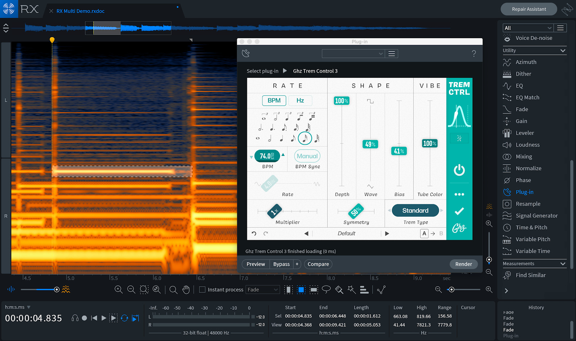The height and width of the screenshot is (341, 576).
Task: Switch the rate mode to Hz
Action: coord(300,100)
